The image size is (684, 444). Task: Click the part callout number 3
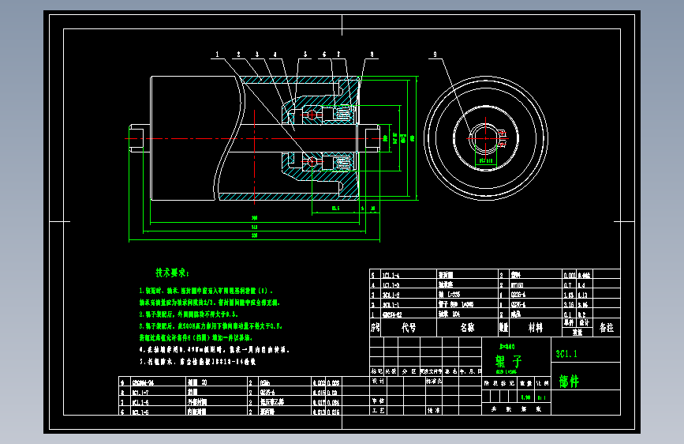coord(257,55)
